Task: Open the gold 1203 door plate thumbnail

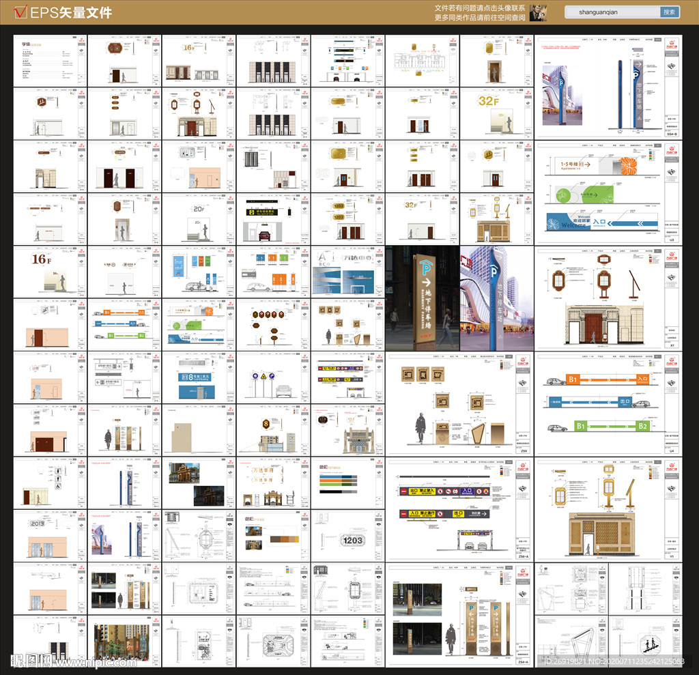Action: coord(347,219)
